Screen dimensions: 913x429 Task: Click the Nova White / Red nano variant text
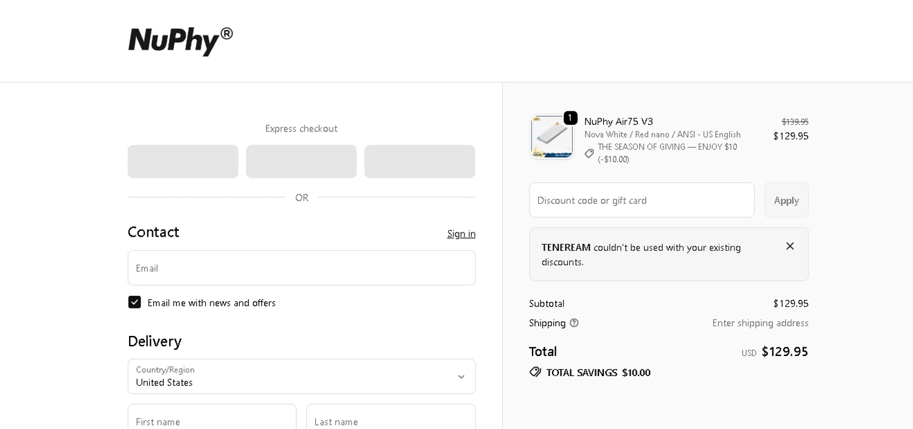662,134
